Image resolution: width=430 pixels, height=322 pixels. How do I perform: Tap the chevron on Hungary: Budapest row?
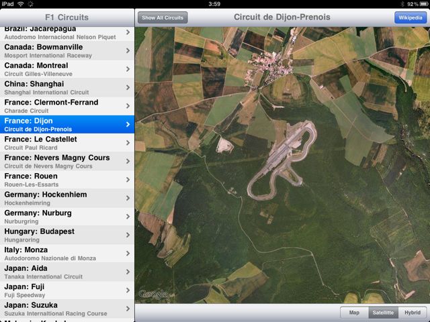pos(128,235)
